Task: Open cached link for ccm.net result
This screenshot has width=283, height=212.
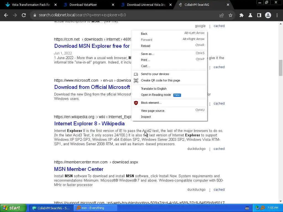Action: 219,67
